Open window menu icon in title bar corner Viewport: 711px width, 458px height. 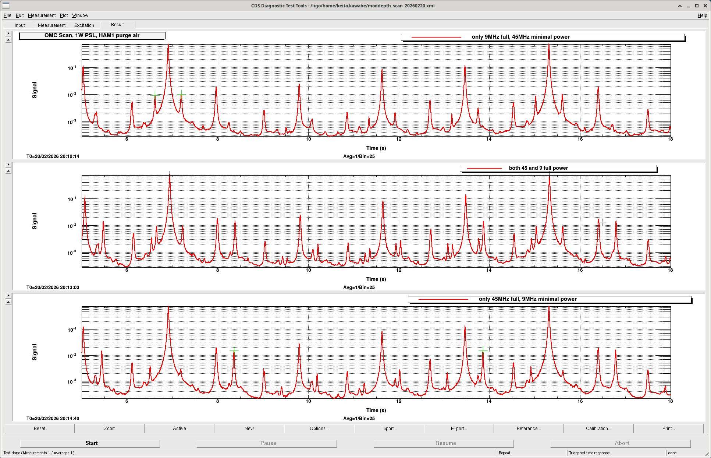click(6, 6)
